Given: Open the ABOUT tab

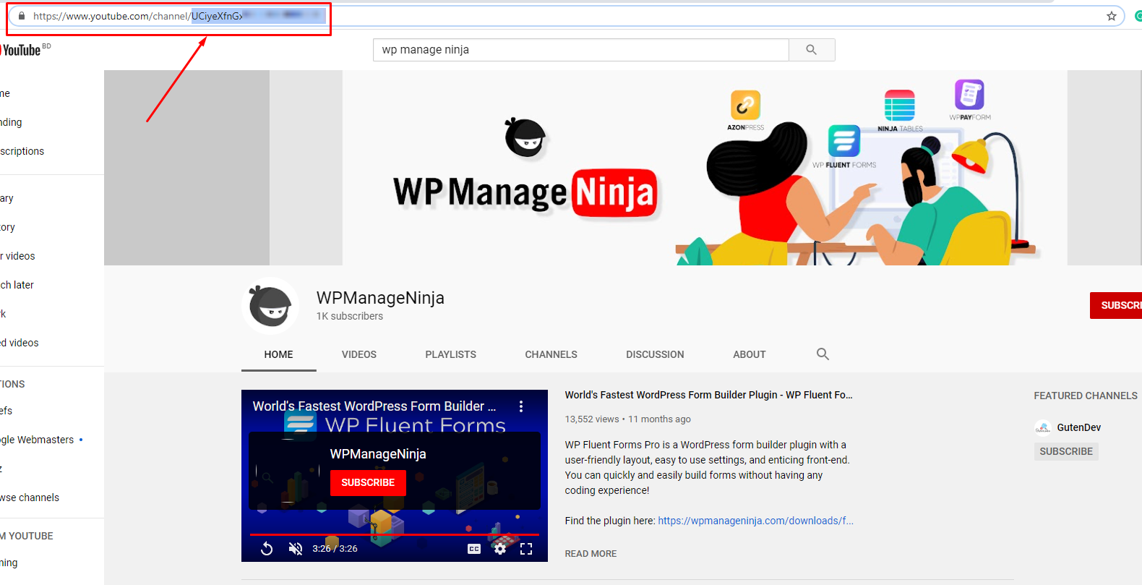Looking at the screenshot, I should 750,354.
